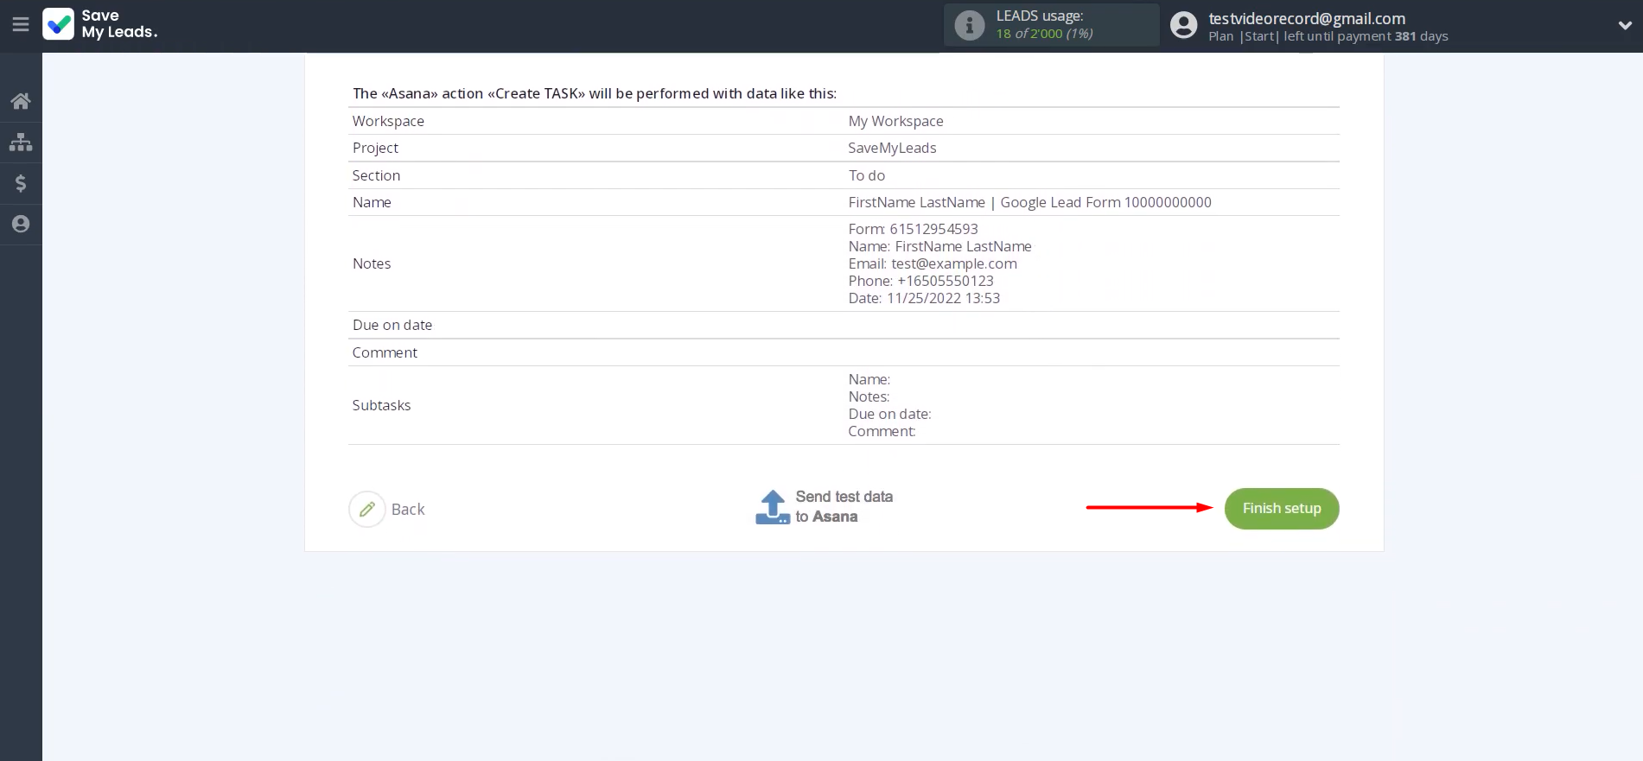Click the Send test data to Asana text
The height and width of the screenshot is (761, 1643).
pos(844,507)
